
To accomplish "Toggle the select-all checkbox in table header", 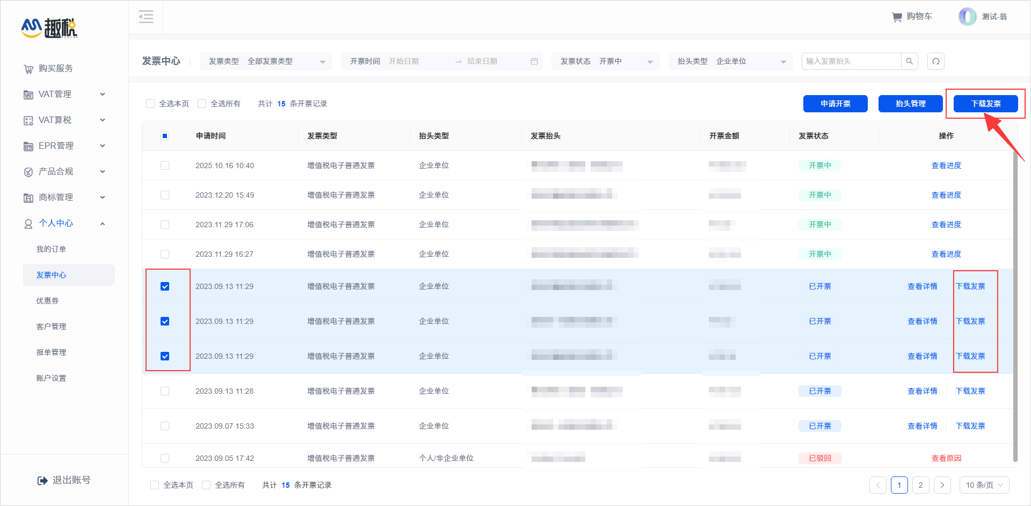I will pos(165,136).
